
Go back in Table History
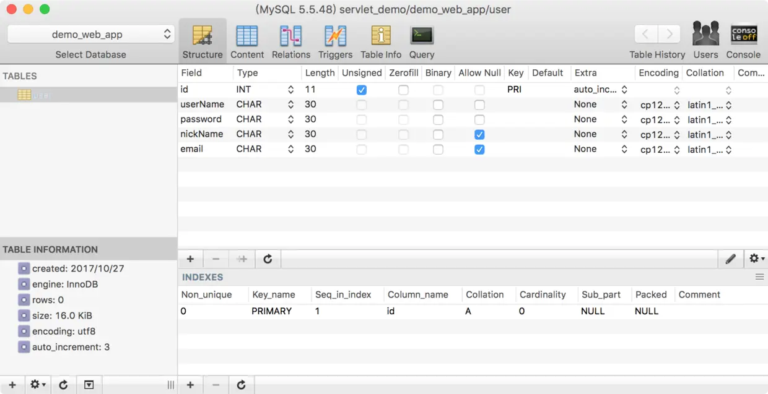tap(646, 34)
